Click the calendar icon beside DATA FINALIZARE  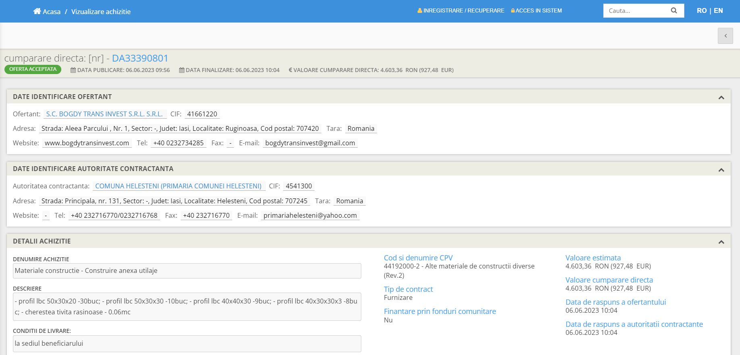(x=181, y=70)
